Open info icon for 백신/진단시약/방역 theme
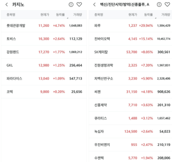172x162 pixels. 159,4
